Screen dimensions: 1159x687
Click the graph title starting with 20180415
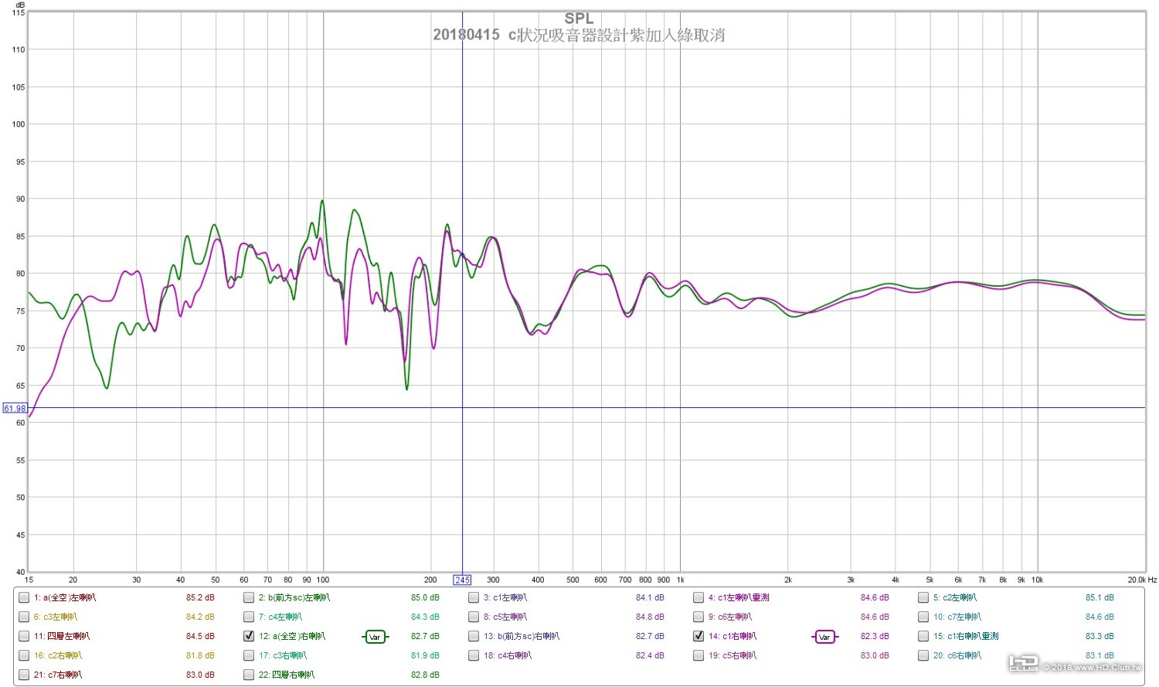coord(579,35)
